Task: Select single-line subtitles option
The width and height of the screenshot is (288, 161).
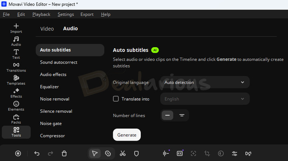Action: [x=167, y=115]
